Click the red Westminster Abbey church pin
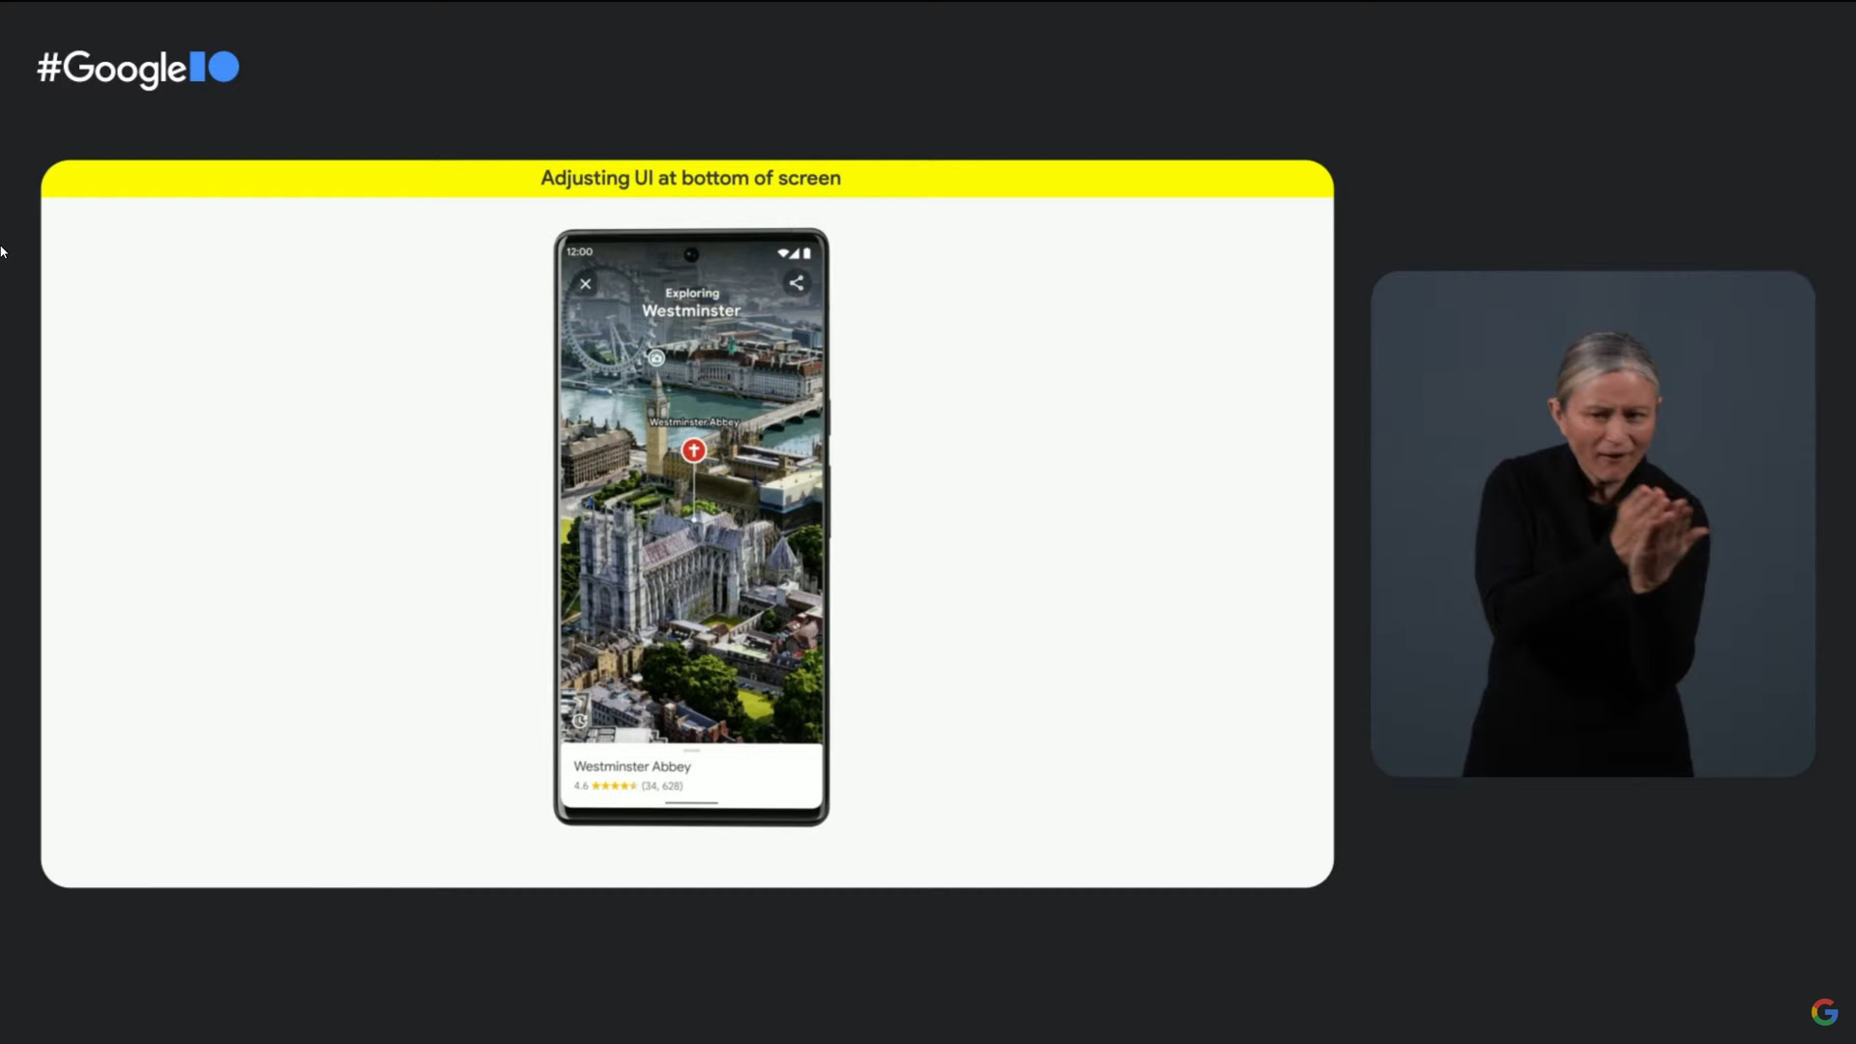1856x1044 pixels. click(x=693, y=450)
